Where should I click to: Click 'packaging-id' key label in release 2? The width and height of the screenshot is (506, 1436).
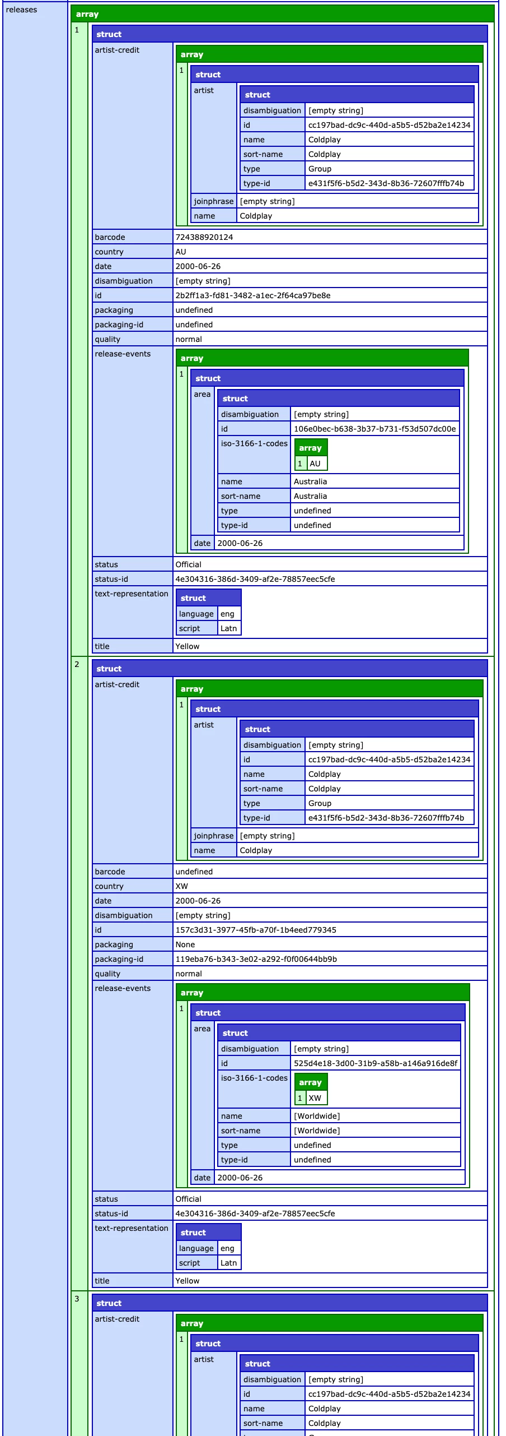tap(119, 959)
